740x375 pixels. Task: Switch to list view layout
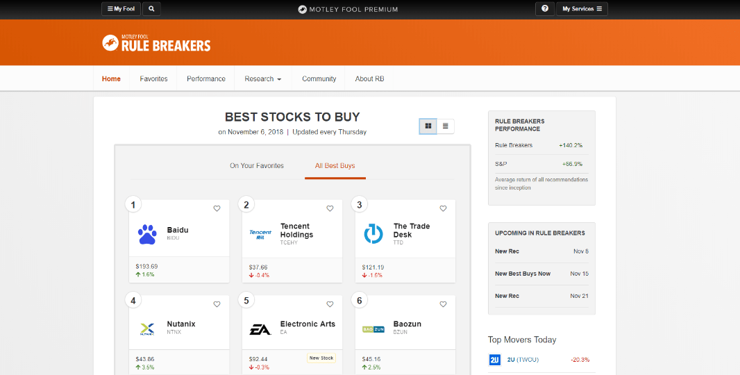[445, 126]
